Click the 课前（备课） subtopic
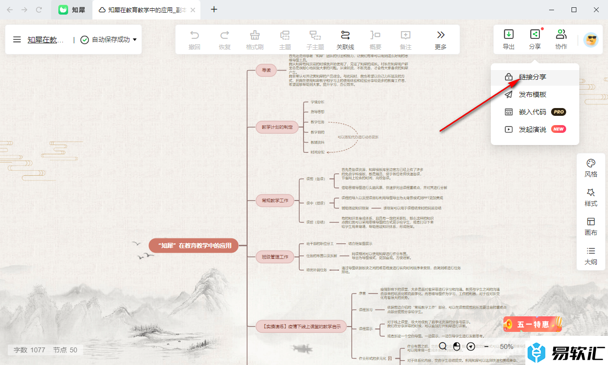608x365 pixels. point(316,179)
